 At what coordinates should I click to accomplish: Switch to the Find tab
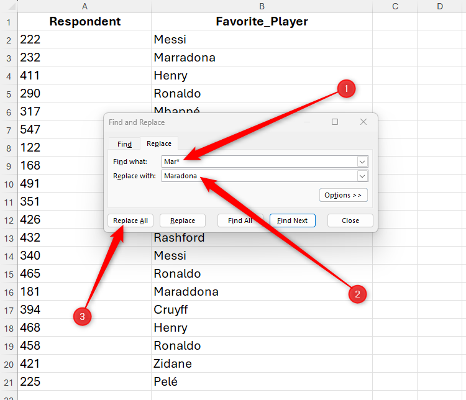click(125, 144)
